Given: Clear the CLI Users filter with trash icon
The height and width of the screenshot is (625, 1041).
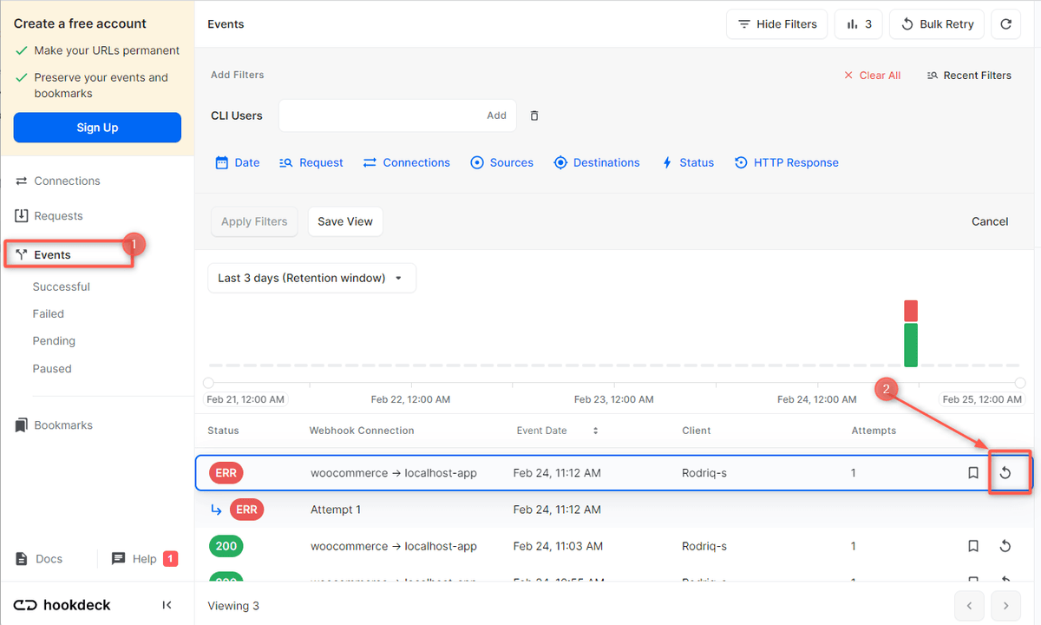Looking at the screenshot, I should (x=534, y=115).
